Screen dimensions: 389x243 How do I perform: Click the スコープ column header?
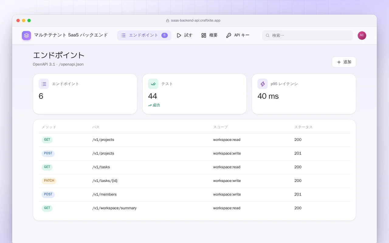coord(220,127)
